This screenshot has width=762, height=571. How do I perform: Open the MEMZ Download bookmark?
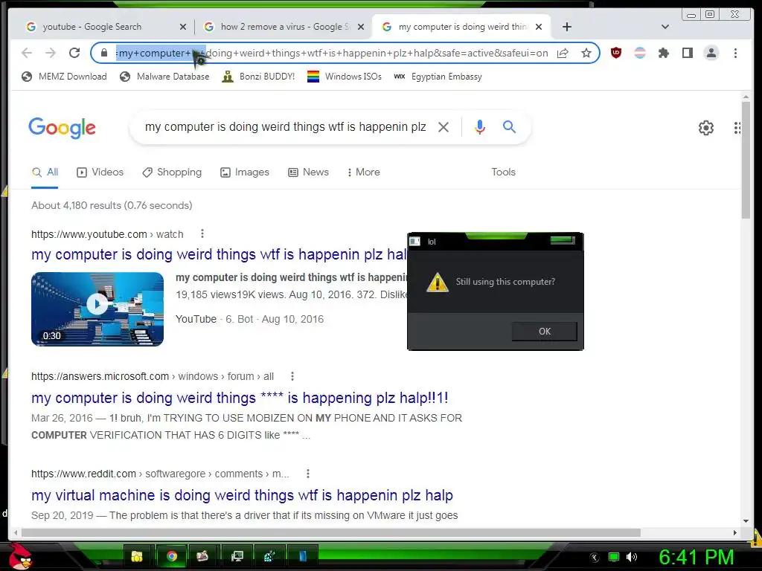(x=64, y=77)
